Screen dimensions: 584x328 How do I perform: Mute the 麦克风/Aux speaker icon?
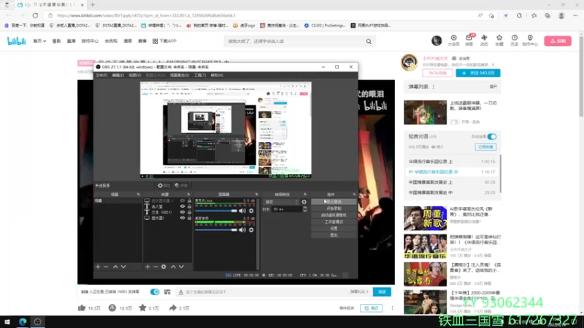(242, 211)
